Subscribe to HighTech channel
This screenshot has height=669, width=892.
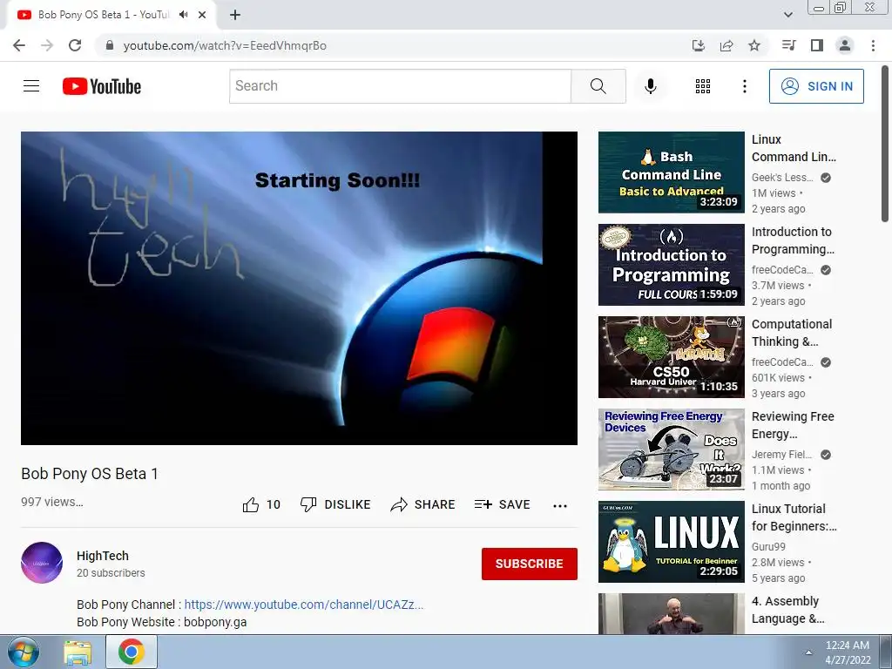[529, 564]
